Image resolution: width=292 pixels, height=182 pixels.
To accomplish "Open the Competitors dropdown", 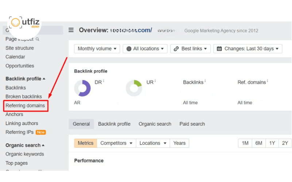I will click(116, 143).
